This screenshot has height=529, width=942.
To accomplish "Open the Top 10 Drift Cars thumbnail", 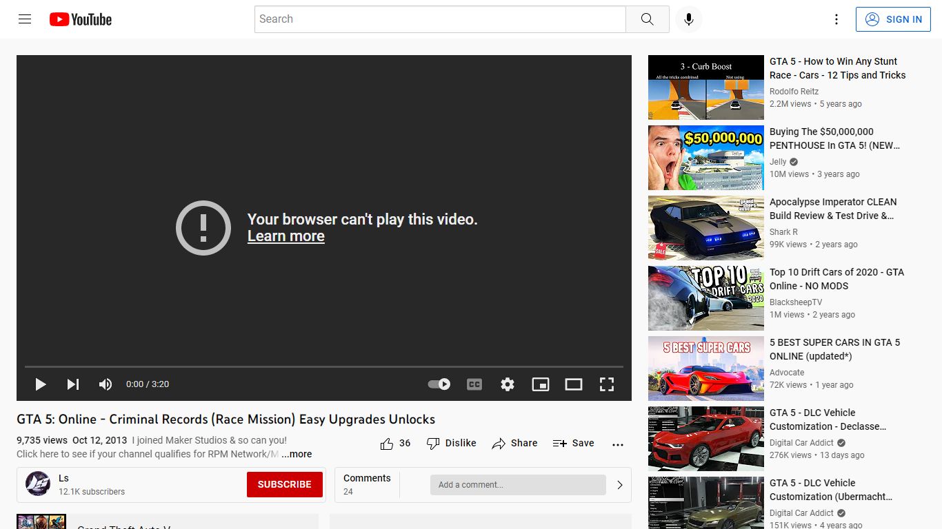I will tap(706, 298).
